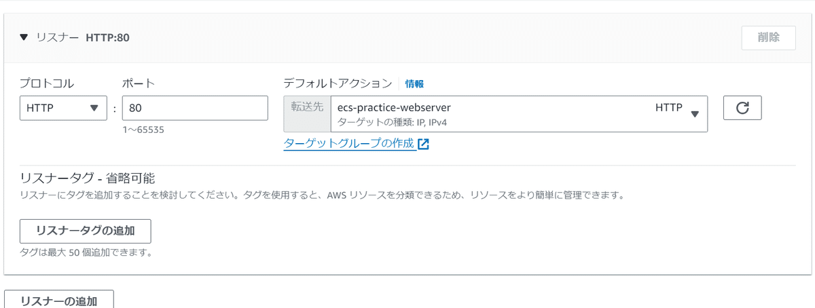Collapse the HTTP:80 listener section triangle
Viewport: 815px width, 308px height.
click(x=24, y=37)
